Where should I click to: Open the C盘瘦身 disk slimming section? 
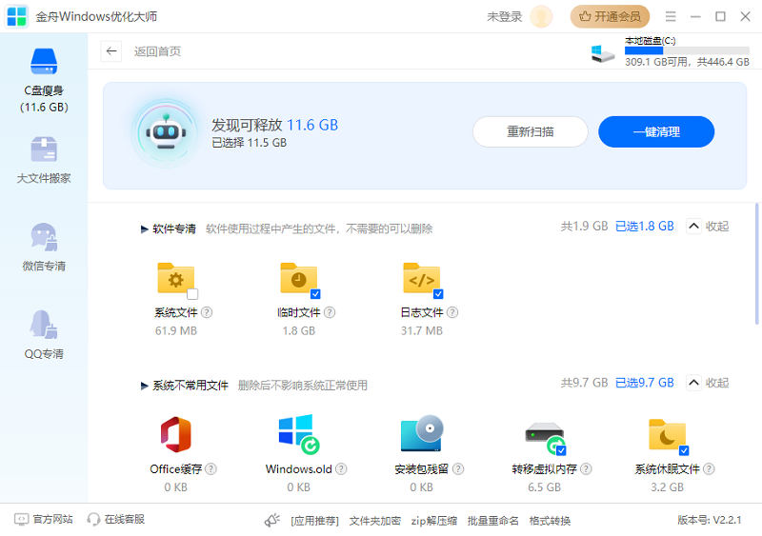pos(44,80)
